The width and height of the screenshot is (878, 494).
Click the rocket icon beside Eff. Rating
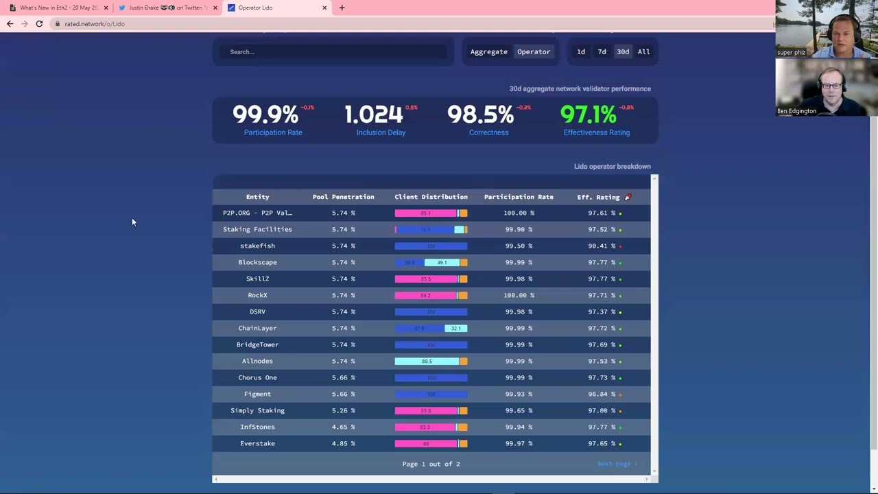[628, 197]
